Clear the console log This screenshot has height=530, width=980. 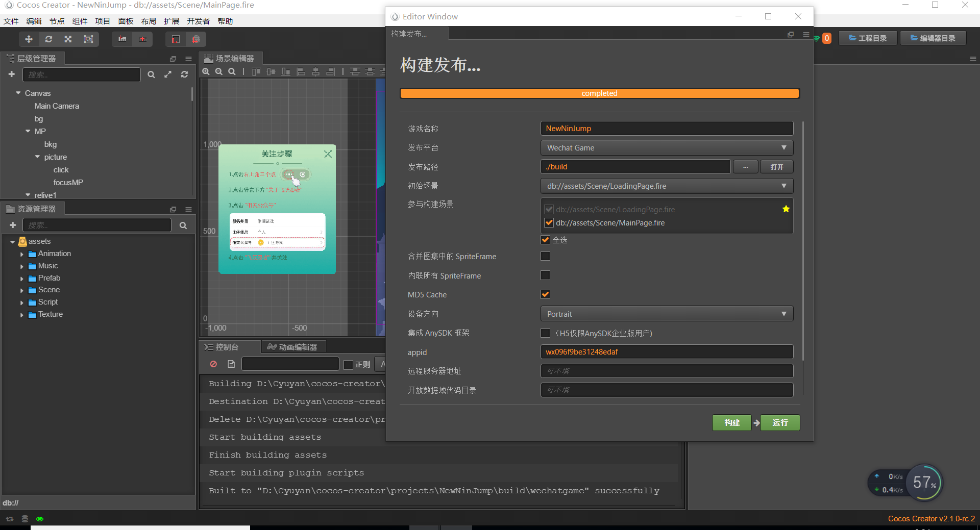[213, 364]
